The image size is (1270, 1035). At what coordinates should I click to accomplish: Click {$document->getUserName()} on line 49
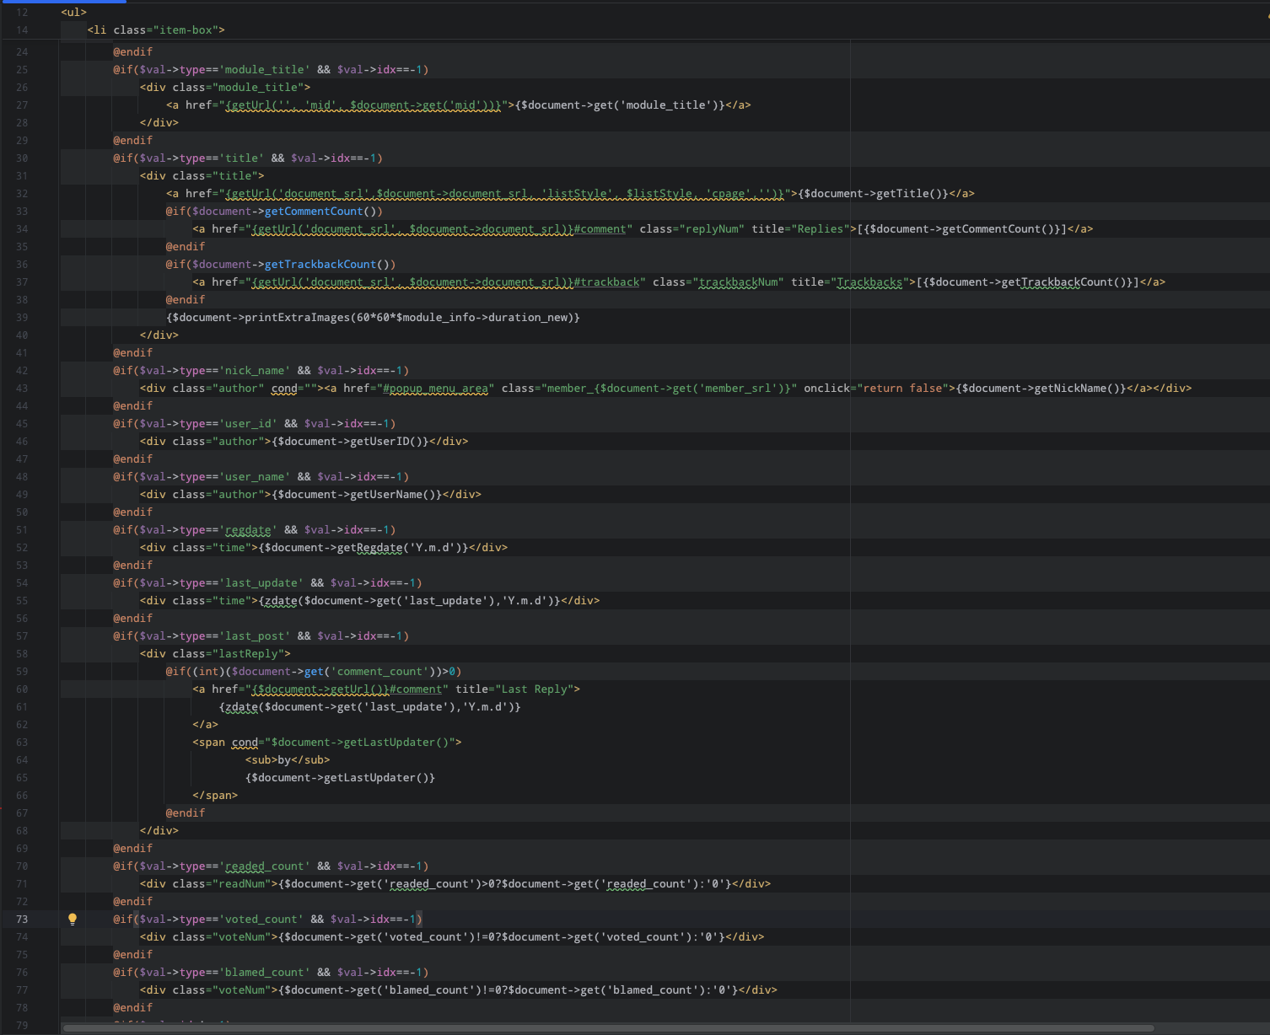[357, 495]
